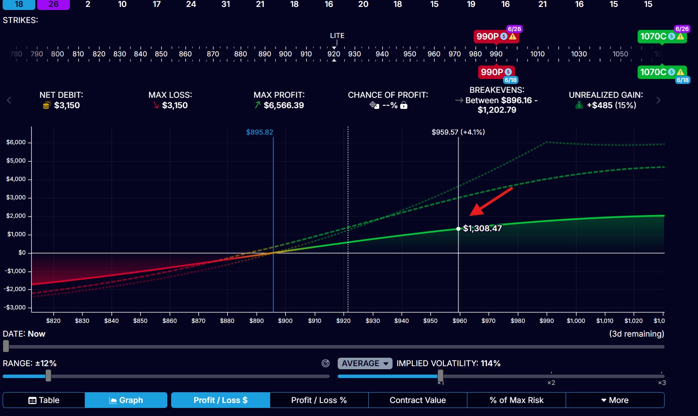Choose expiration date 2
698x416 pixels.
click(88, 4)
